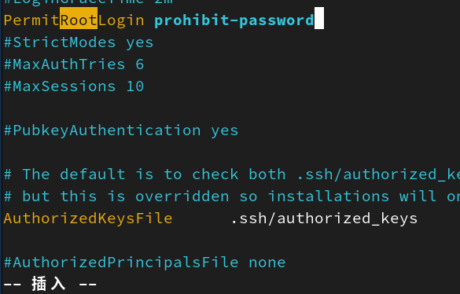
Task: Click the 插入 insert mode indicator
Action: coord(49,284)
